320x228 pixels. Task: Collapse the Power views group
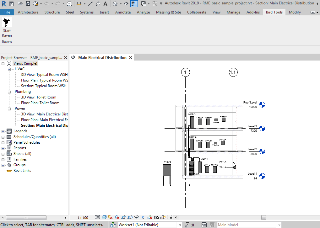click(x=9, y=108)
